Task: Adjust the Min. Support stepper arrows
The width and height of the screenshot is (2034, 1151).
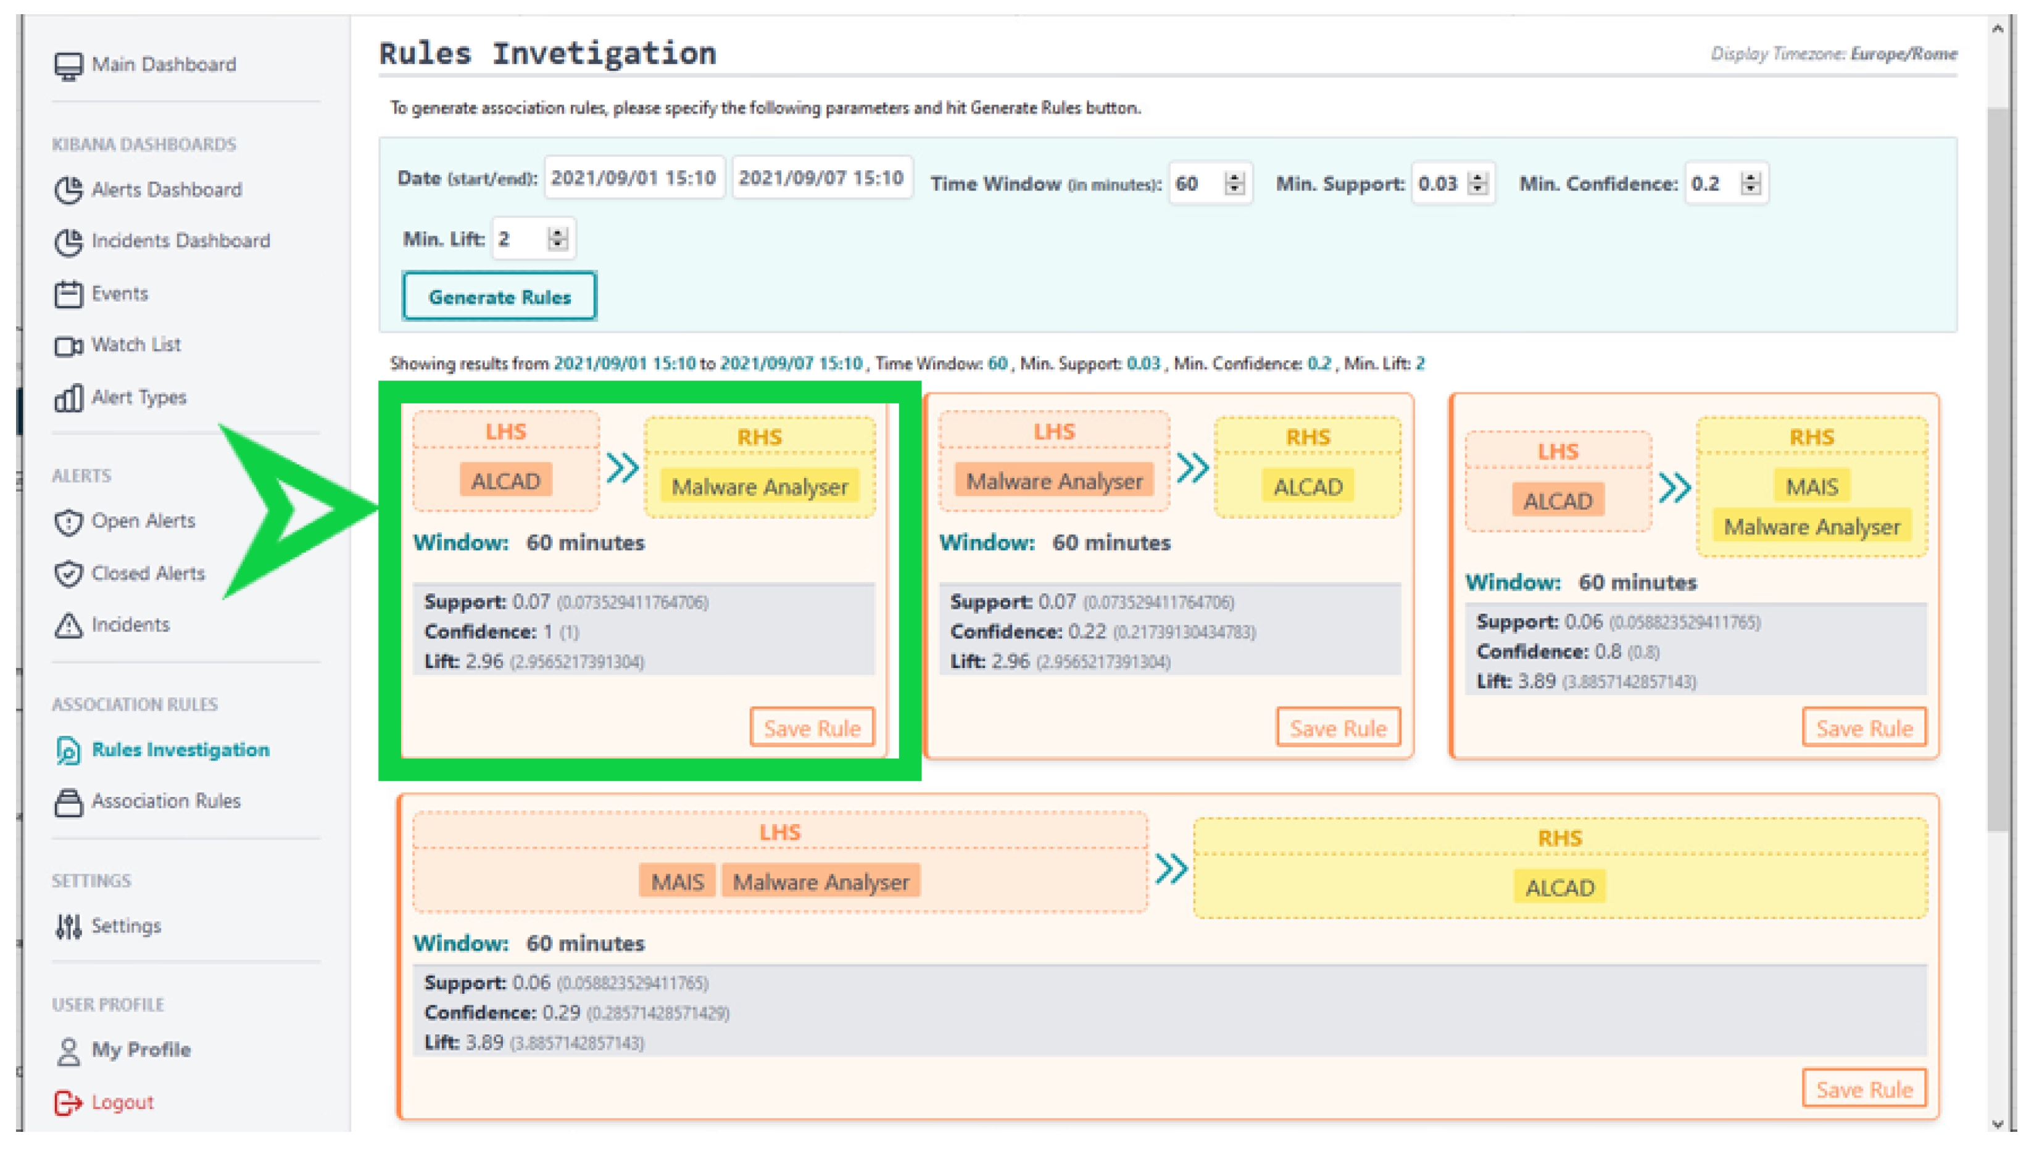Action: [x=1477, y=183]
